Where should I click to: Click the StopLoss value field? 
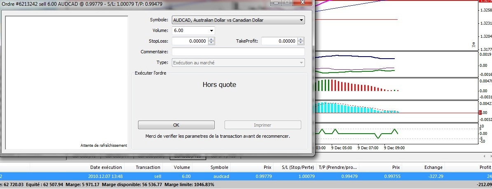[190, 41]
